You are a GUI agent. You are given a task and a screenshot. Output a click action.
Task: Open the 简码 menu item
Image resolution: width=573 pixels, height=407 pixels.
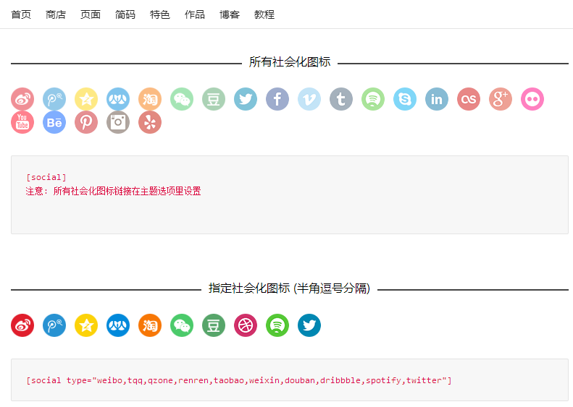[x=125, y=14]
